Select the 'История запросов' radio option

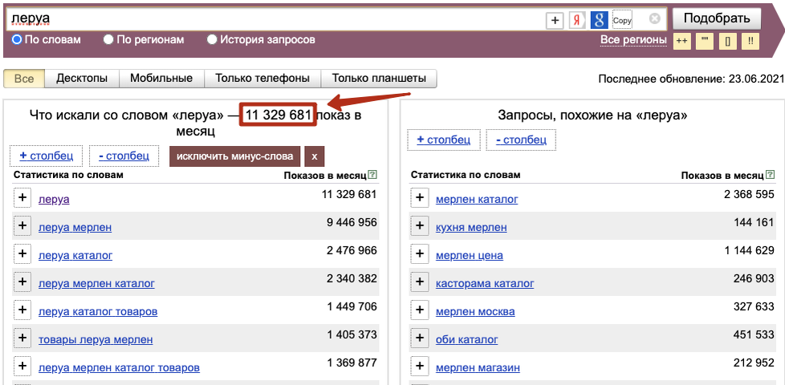(212, 39)
